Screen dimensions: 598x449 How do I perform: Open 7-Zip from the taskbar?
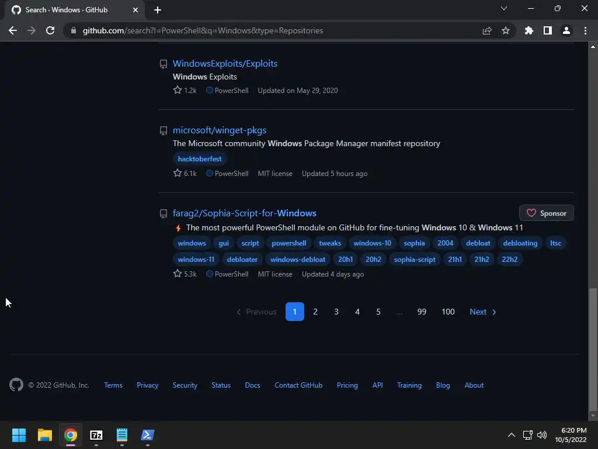click(96, 435)
